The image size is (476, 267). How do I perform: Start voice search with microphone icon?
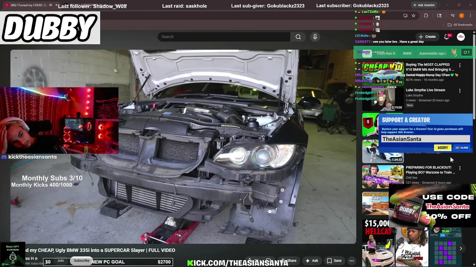coord(315,37)
